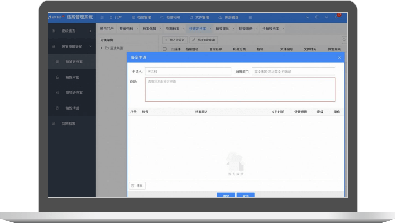Click the monitor icon in top bar
Viewport: 395px width, 223px height.
point(326,17)
